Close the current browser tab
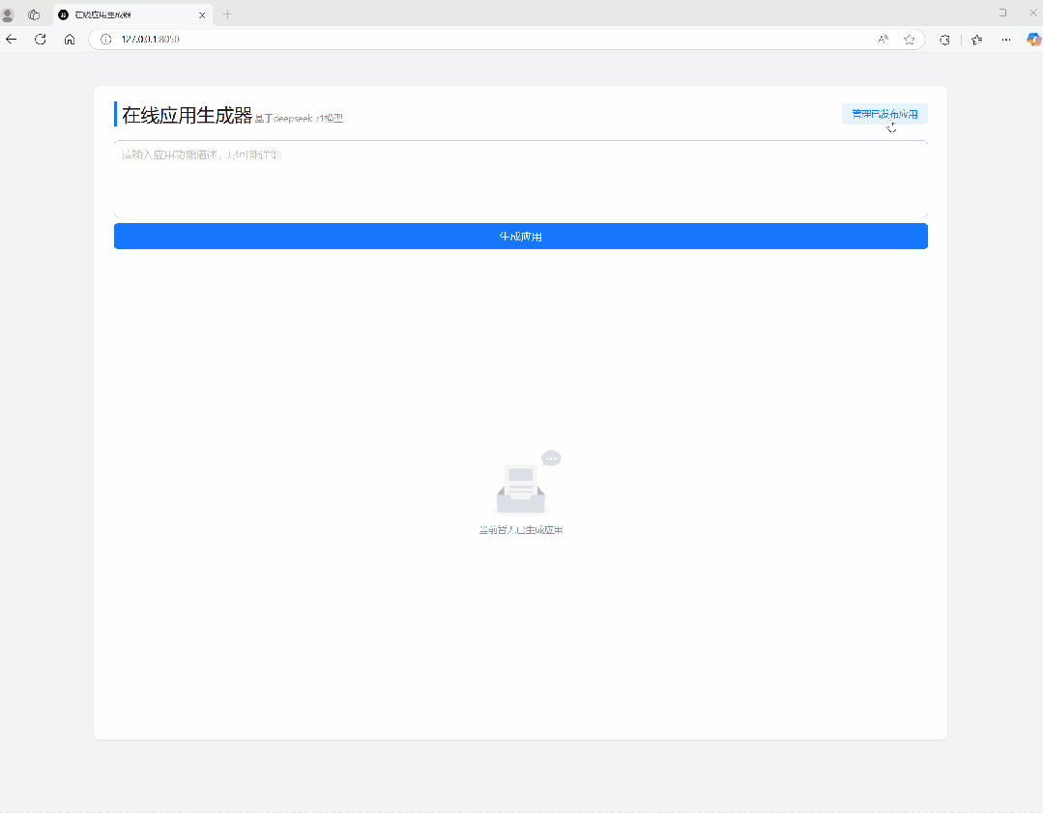1043x813 pixels. click(x=202, y=14)
